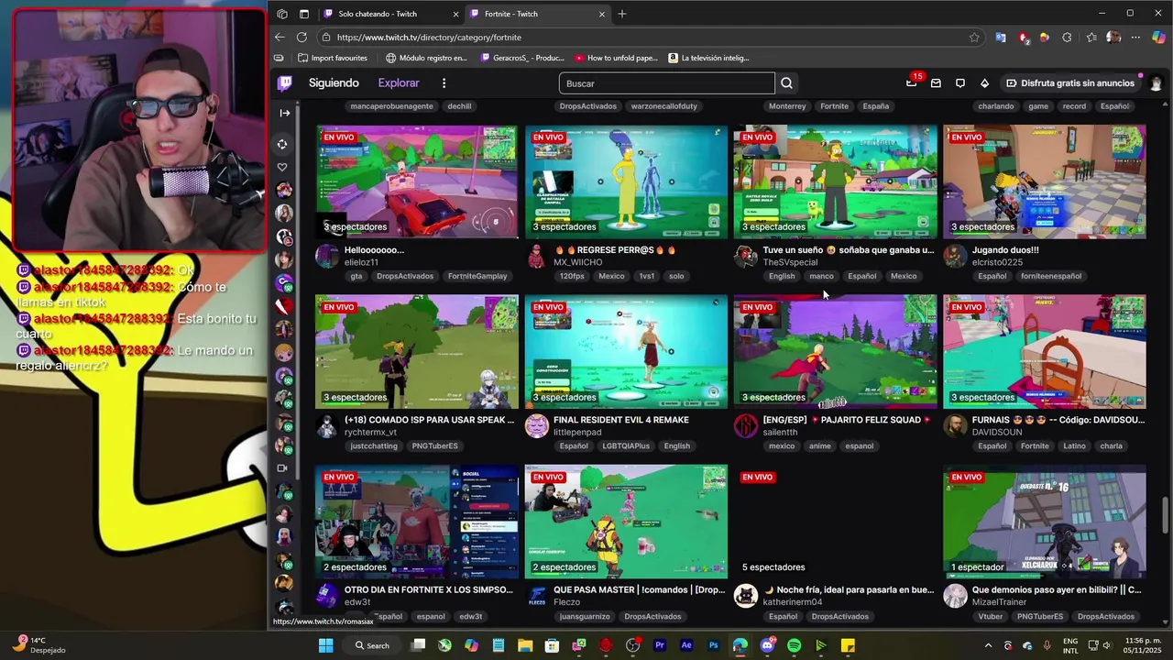The height and width of the screenshot is (660, 1173).
Task: Open the Edge favourites list icon
Action: 1091,38
